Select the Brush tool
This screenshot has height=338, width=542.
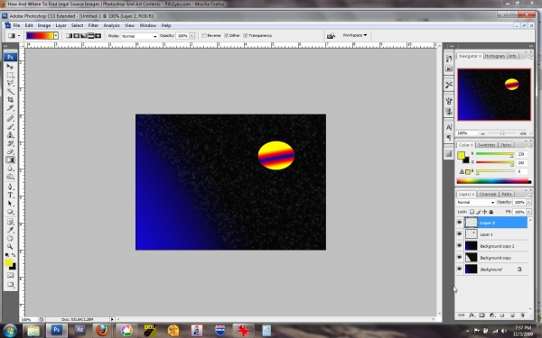click(x=10, y=126)
